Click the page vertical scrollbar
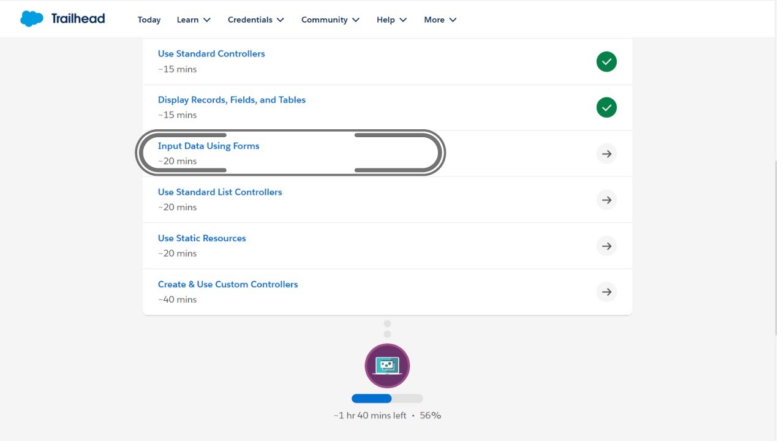This screenshot has height=441, width=784. [x=777, y=245]
